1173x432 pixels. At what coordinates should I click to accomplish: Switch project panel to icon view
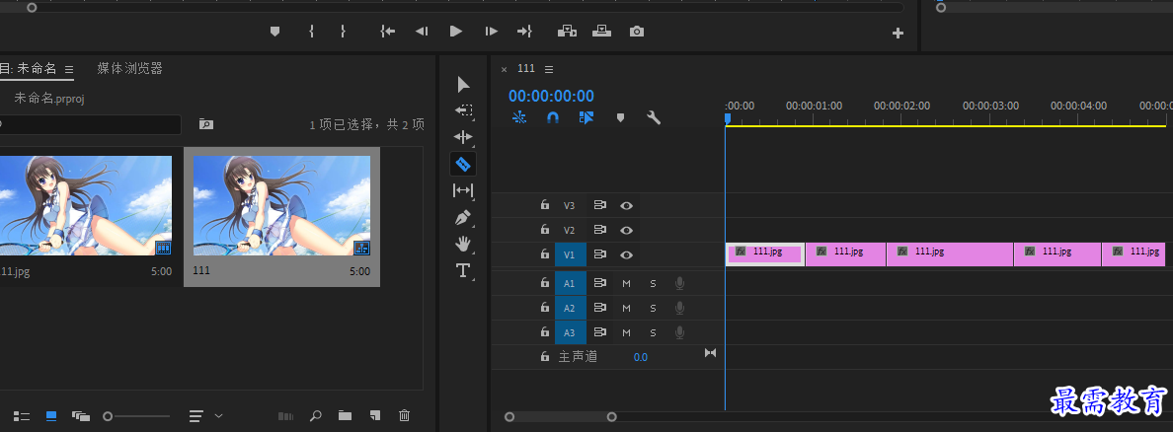[x=51, y=415]
